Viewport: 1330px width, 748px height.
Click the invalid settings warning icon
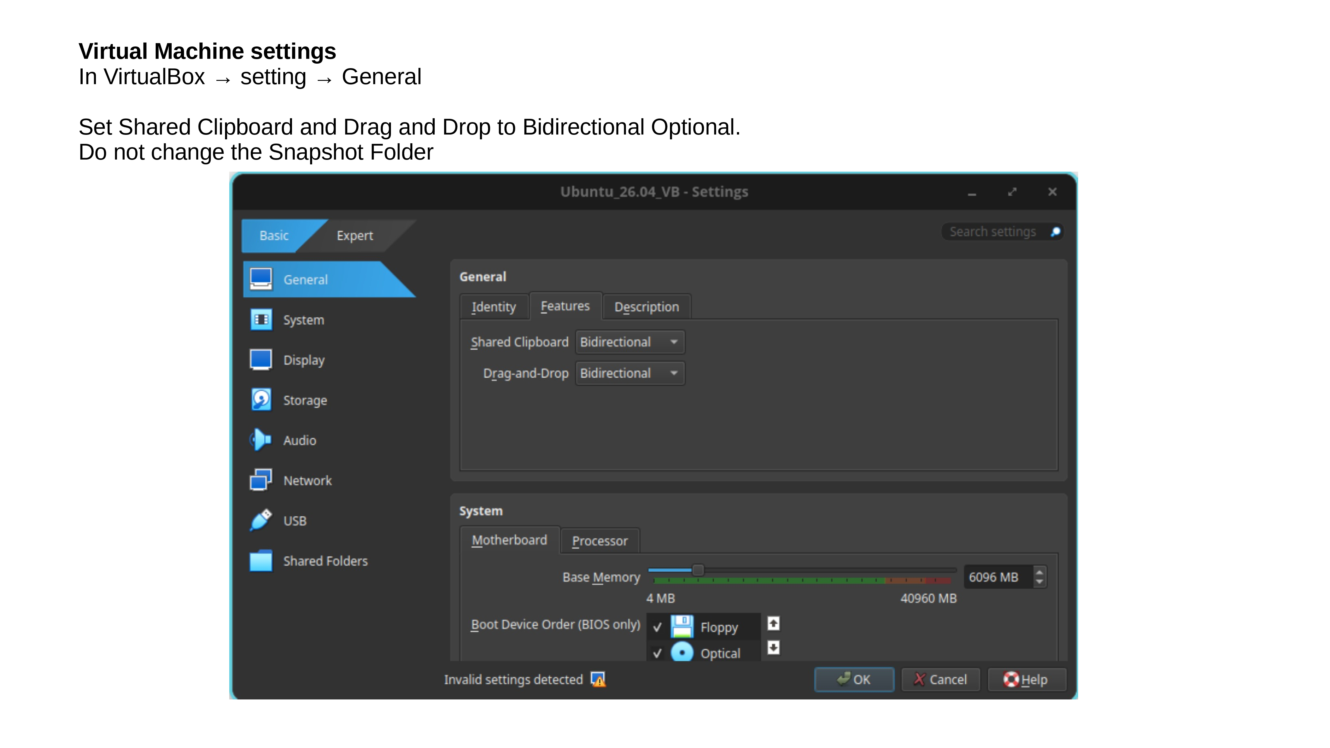(598, 679)
